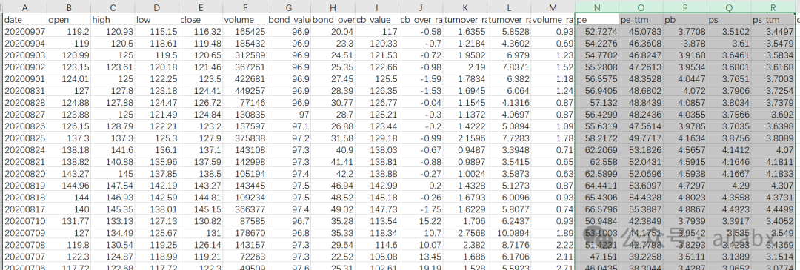The height and width of the screenshot is (270, 800).
Task: Select date cell 20200710
Action: tap(24, 221)
